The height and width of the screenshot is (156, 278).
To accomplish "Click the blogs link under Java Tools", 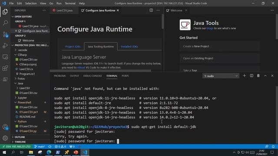I will (x=210, y=28).
